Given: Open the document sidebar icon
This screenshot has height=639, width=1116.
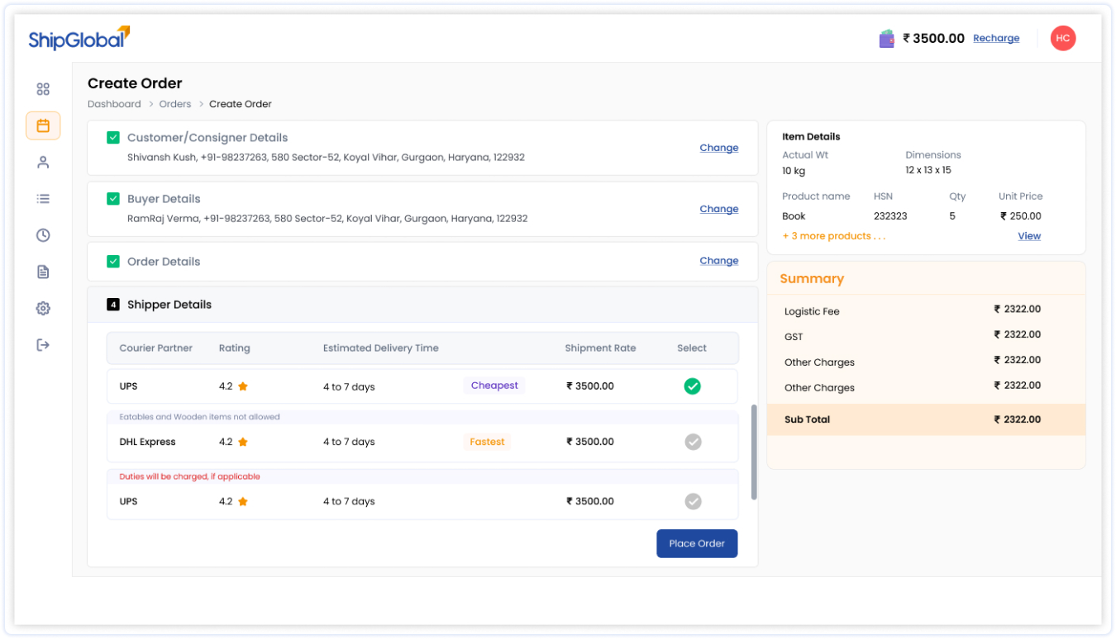Looking at the screenshot, I should [43, 272].
